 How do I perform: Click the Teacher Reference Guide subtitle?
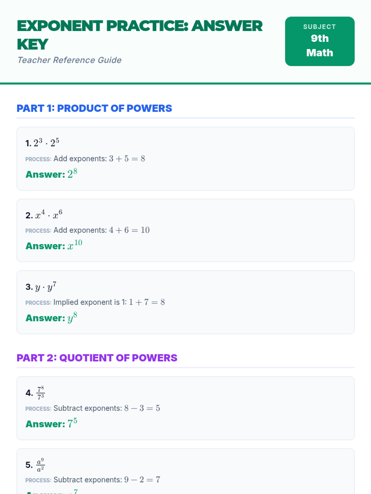[69, 60]
